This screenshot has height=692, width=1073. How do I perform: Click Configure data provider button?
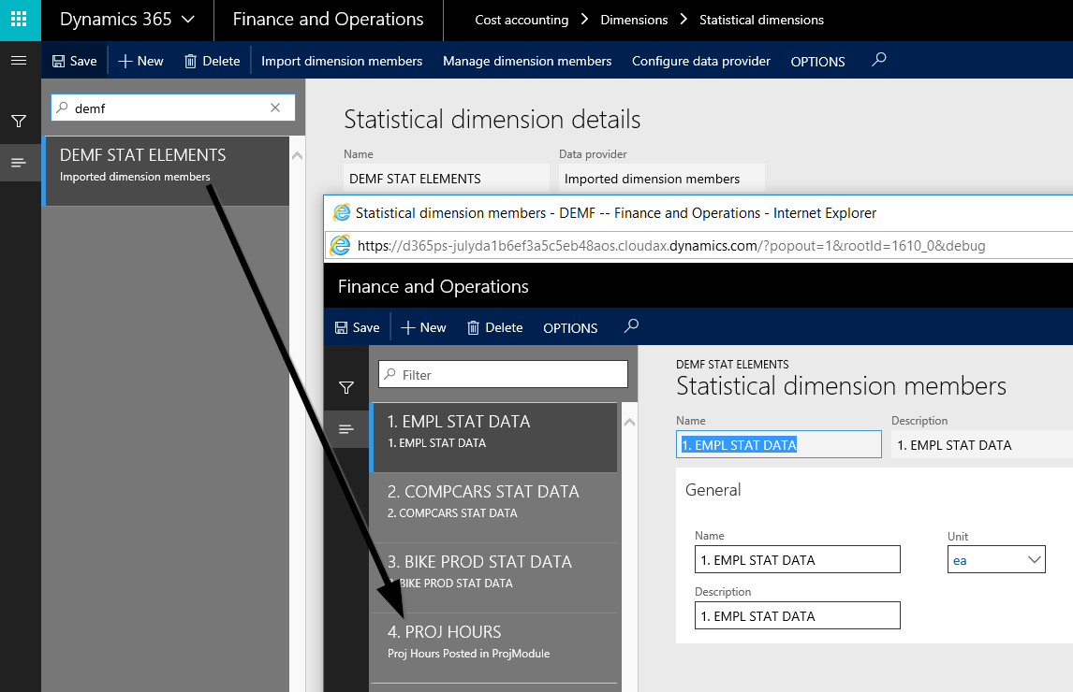tap(701, 62)
